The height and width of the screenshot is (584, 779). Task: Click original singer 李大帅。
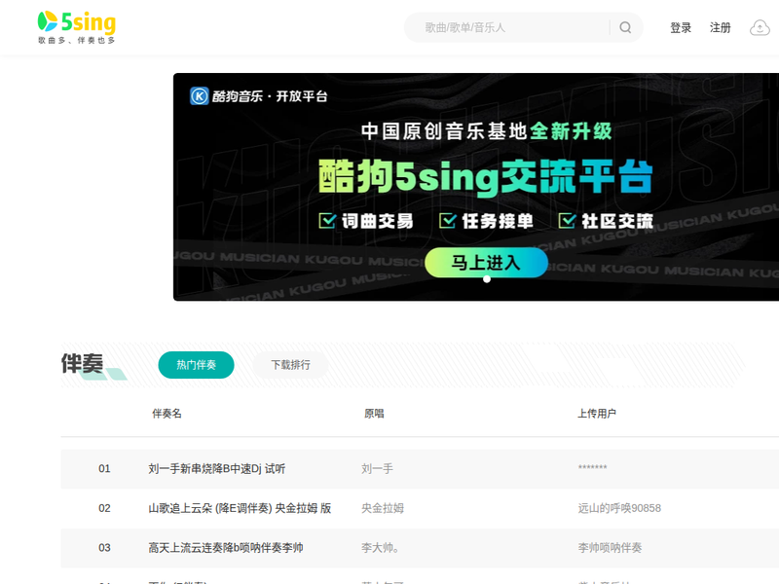[x=380, y=548]
